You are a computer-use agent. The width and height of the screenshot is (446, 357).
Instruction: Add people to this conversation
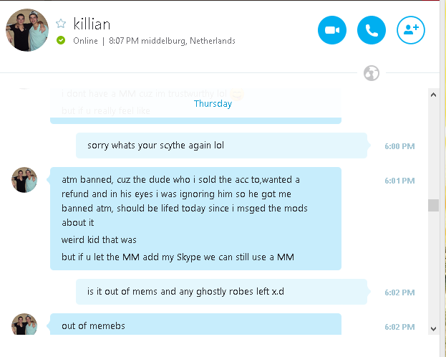(411, 30)
